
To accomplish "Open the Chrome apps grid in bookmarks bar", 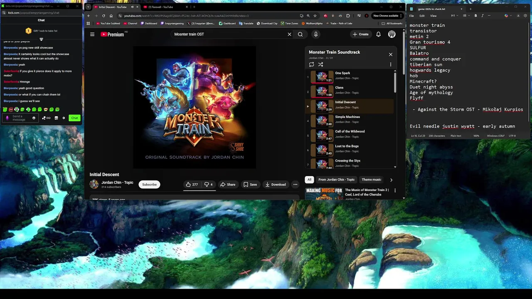I will [88, 23].
